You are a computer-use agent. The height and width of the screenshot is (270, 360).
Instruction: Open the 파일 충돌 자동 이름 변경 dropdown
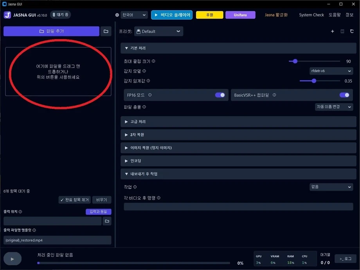[334, 107]
